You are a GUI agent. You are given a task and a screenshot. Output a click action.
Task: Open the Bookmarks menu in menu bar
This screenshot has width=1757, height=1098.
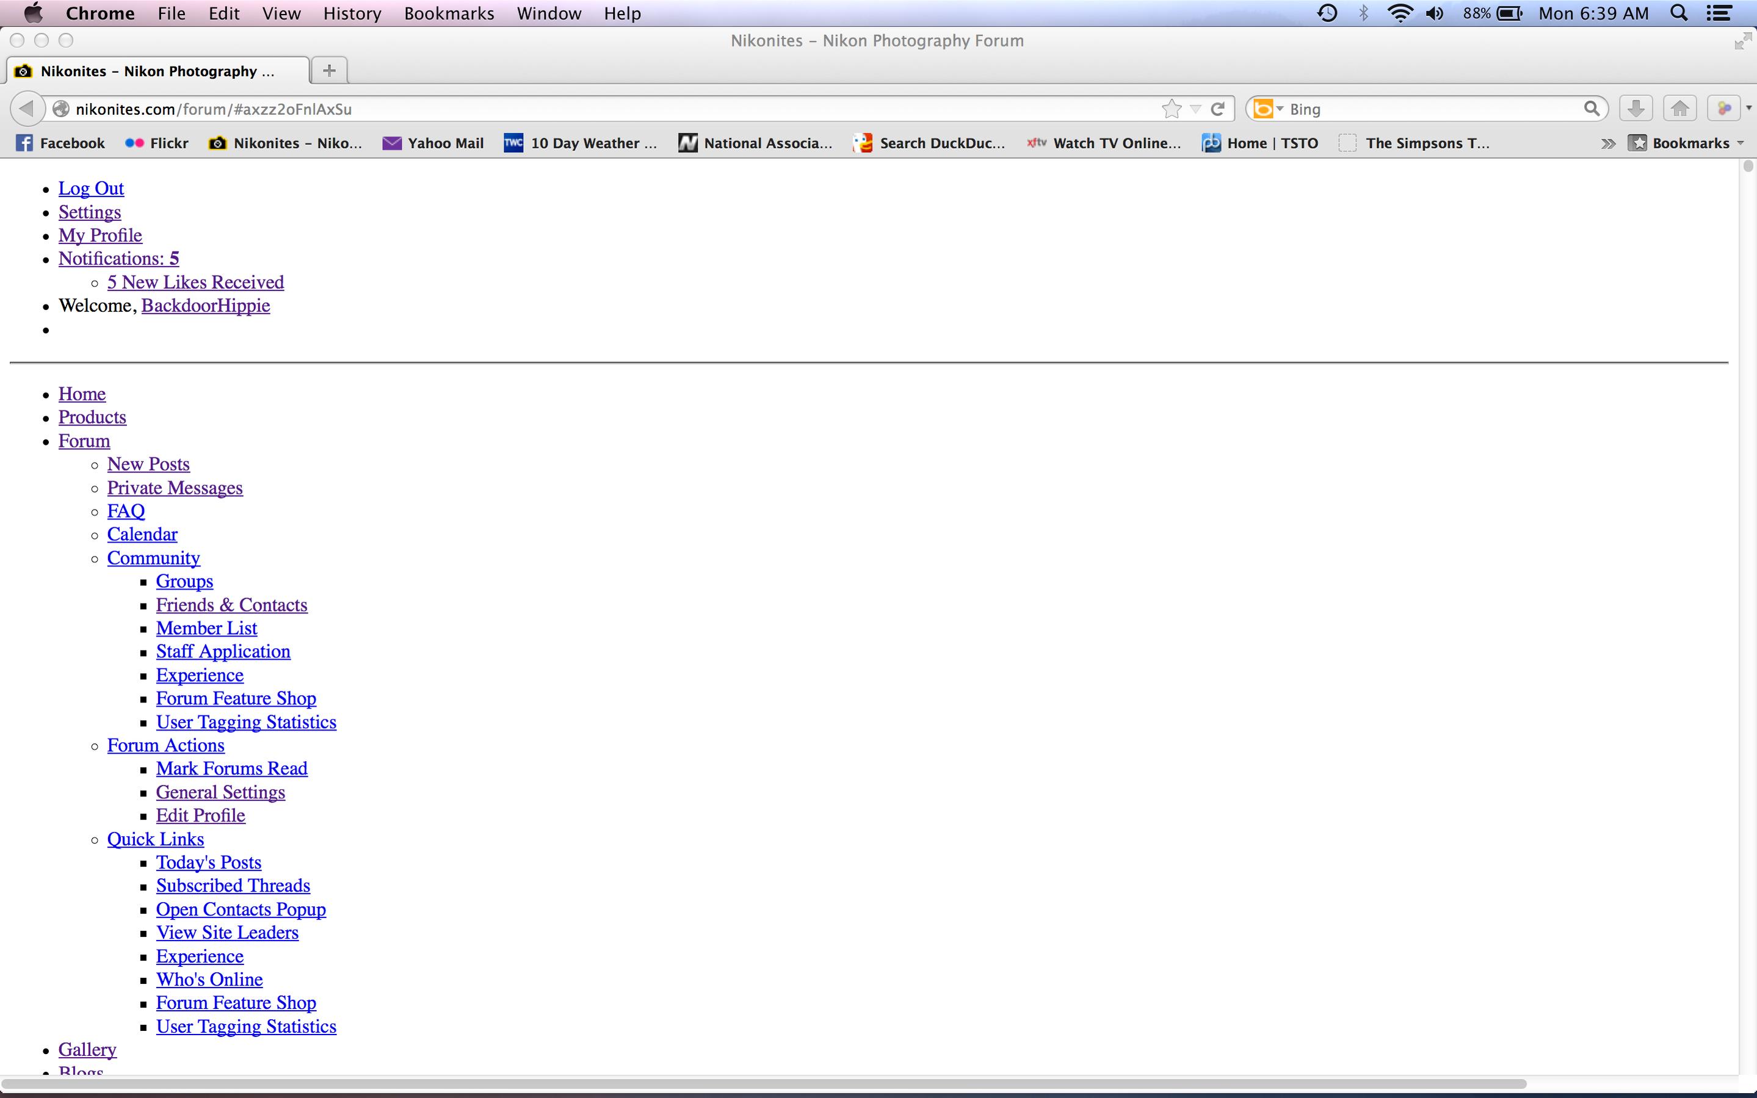449,13
